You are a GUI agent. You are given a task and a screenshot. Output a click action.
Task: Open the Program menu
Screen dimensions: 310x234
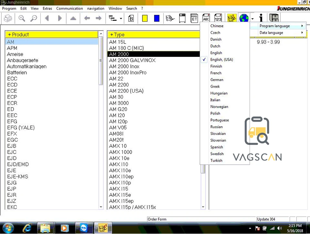tap(9, 8)
